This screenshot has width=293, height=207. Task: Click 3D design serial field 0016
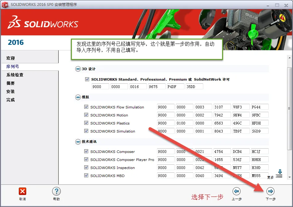pos(138,87)
